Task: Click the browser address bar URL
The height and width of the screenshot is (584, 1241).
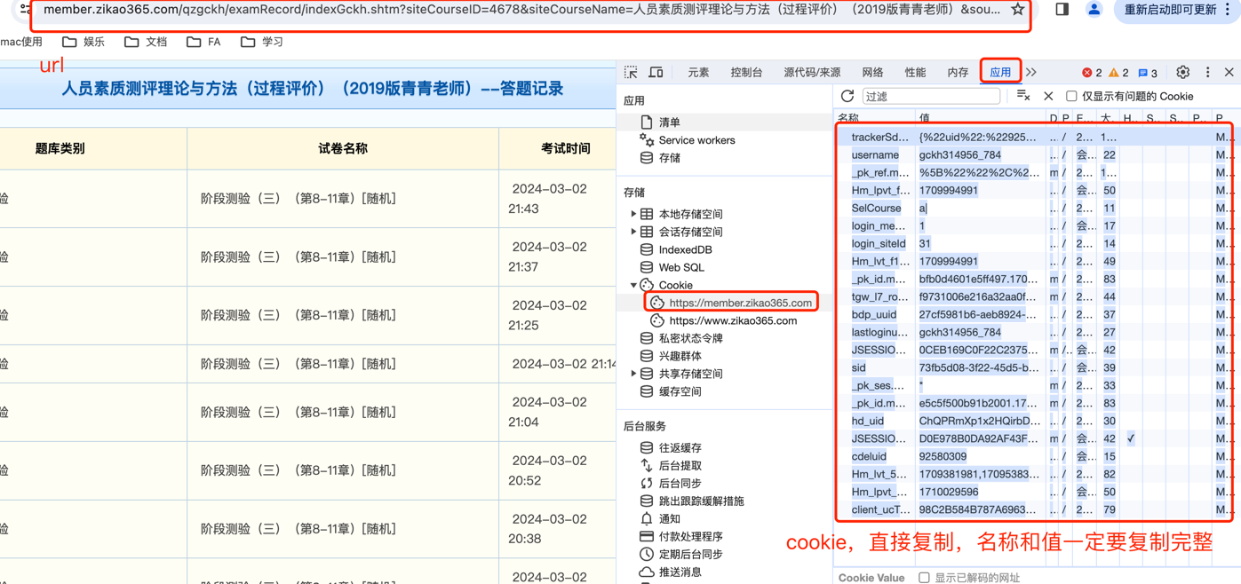Action: [521, 10]
